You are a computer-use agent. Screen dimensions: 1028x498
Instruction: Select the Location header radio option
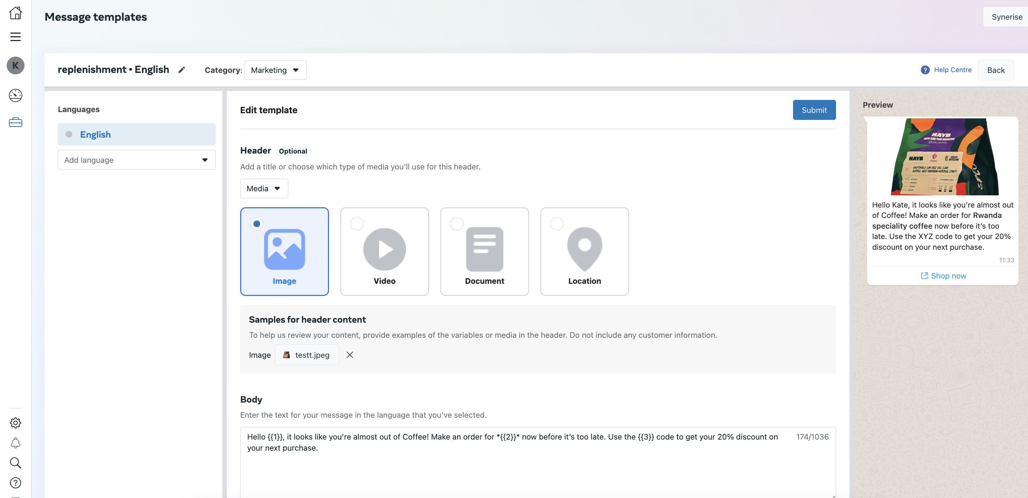click(556, 224)
